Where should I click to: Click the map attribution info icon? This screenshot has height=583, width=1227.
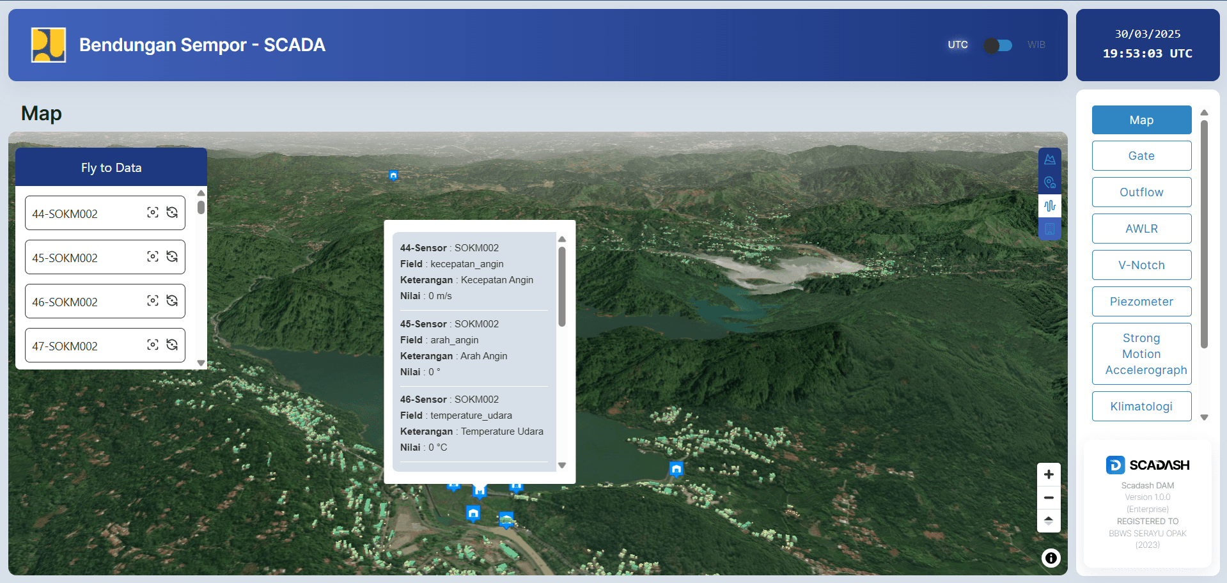[x=1051, y=558]
